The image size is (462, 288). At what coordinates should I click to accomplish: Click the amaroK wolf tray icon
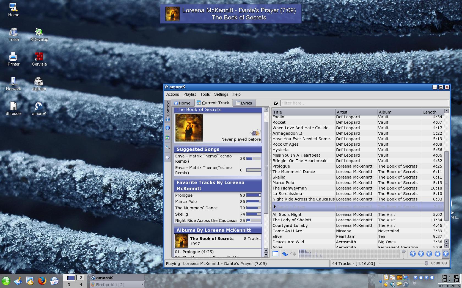coord(406,284)
